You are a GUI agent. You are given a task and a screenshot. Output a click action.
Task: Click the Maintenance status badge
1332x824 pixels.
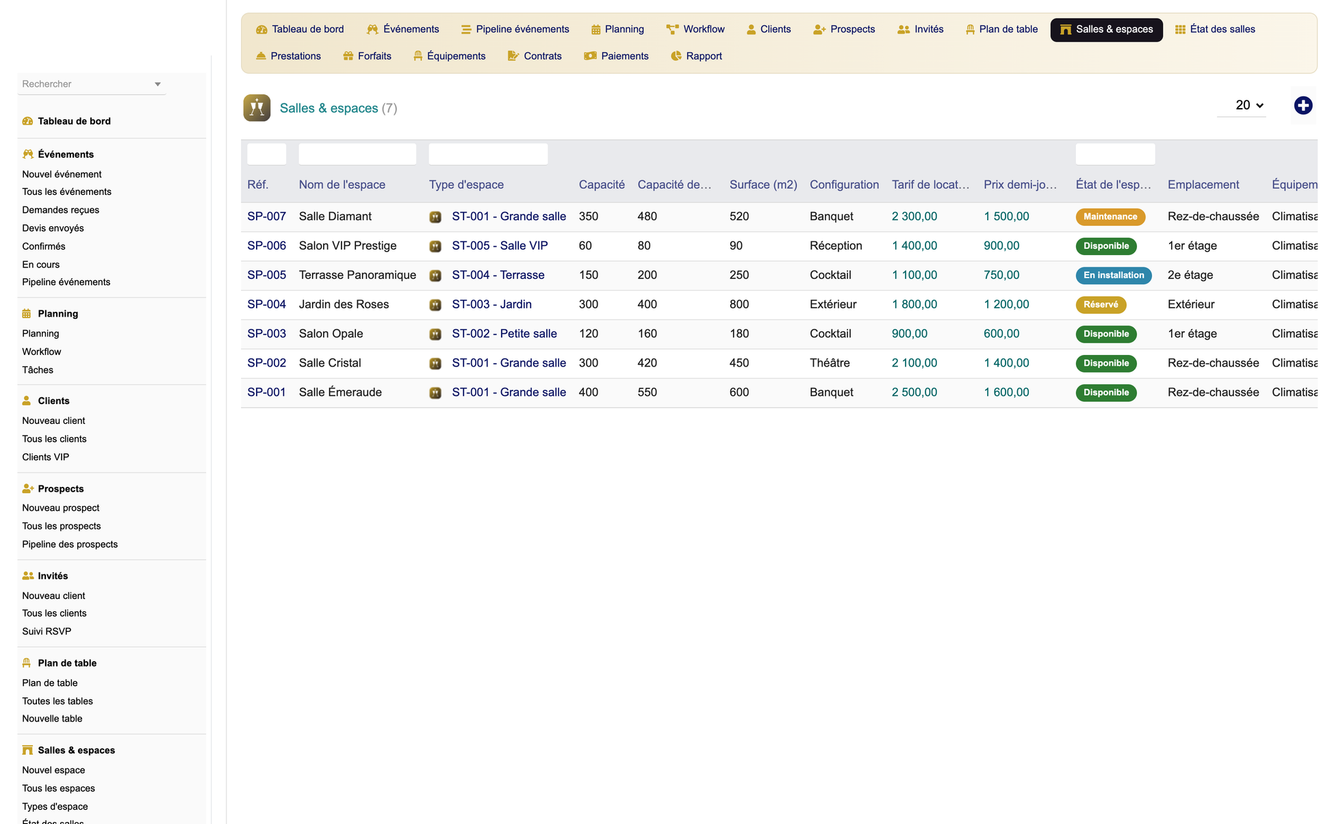click(x=1110, y=217)
